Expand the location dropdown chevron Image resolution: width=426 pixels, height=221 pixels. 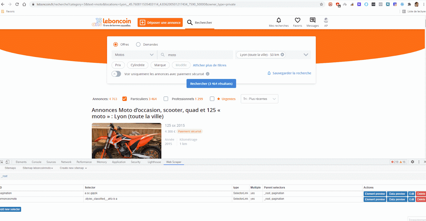pos(306,55)
